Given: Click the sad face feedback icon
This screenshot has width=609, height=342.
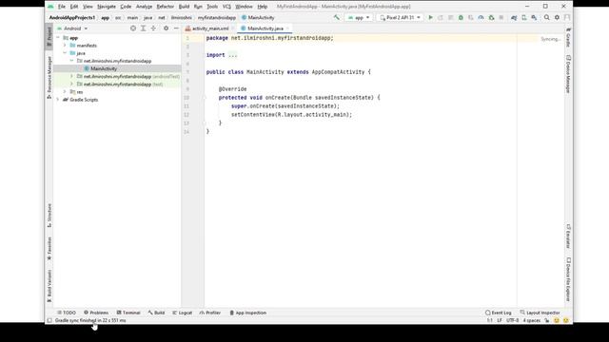Looking at the screenshot, I should (566, 320).
